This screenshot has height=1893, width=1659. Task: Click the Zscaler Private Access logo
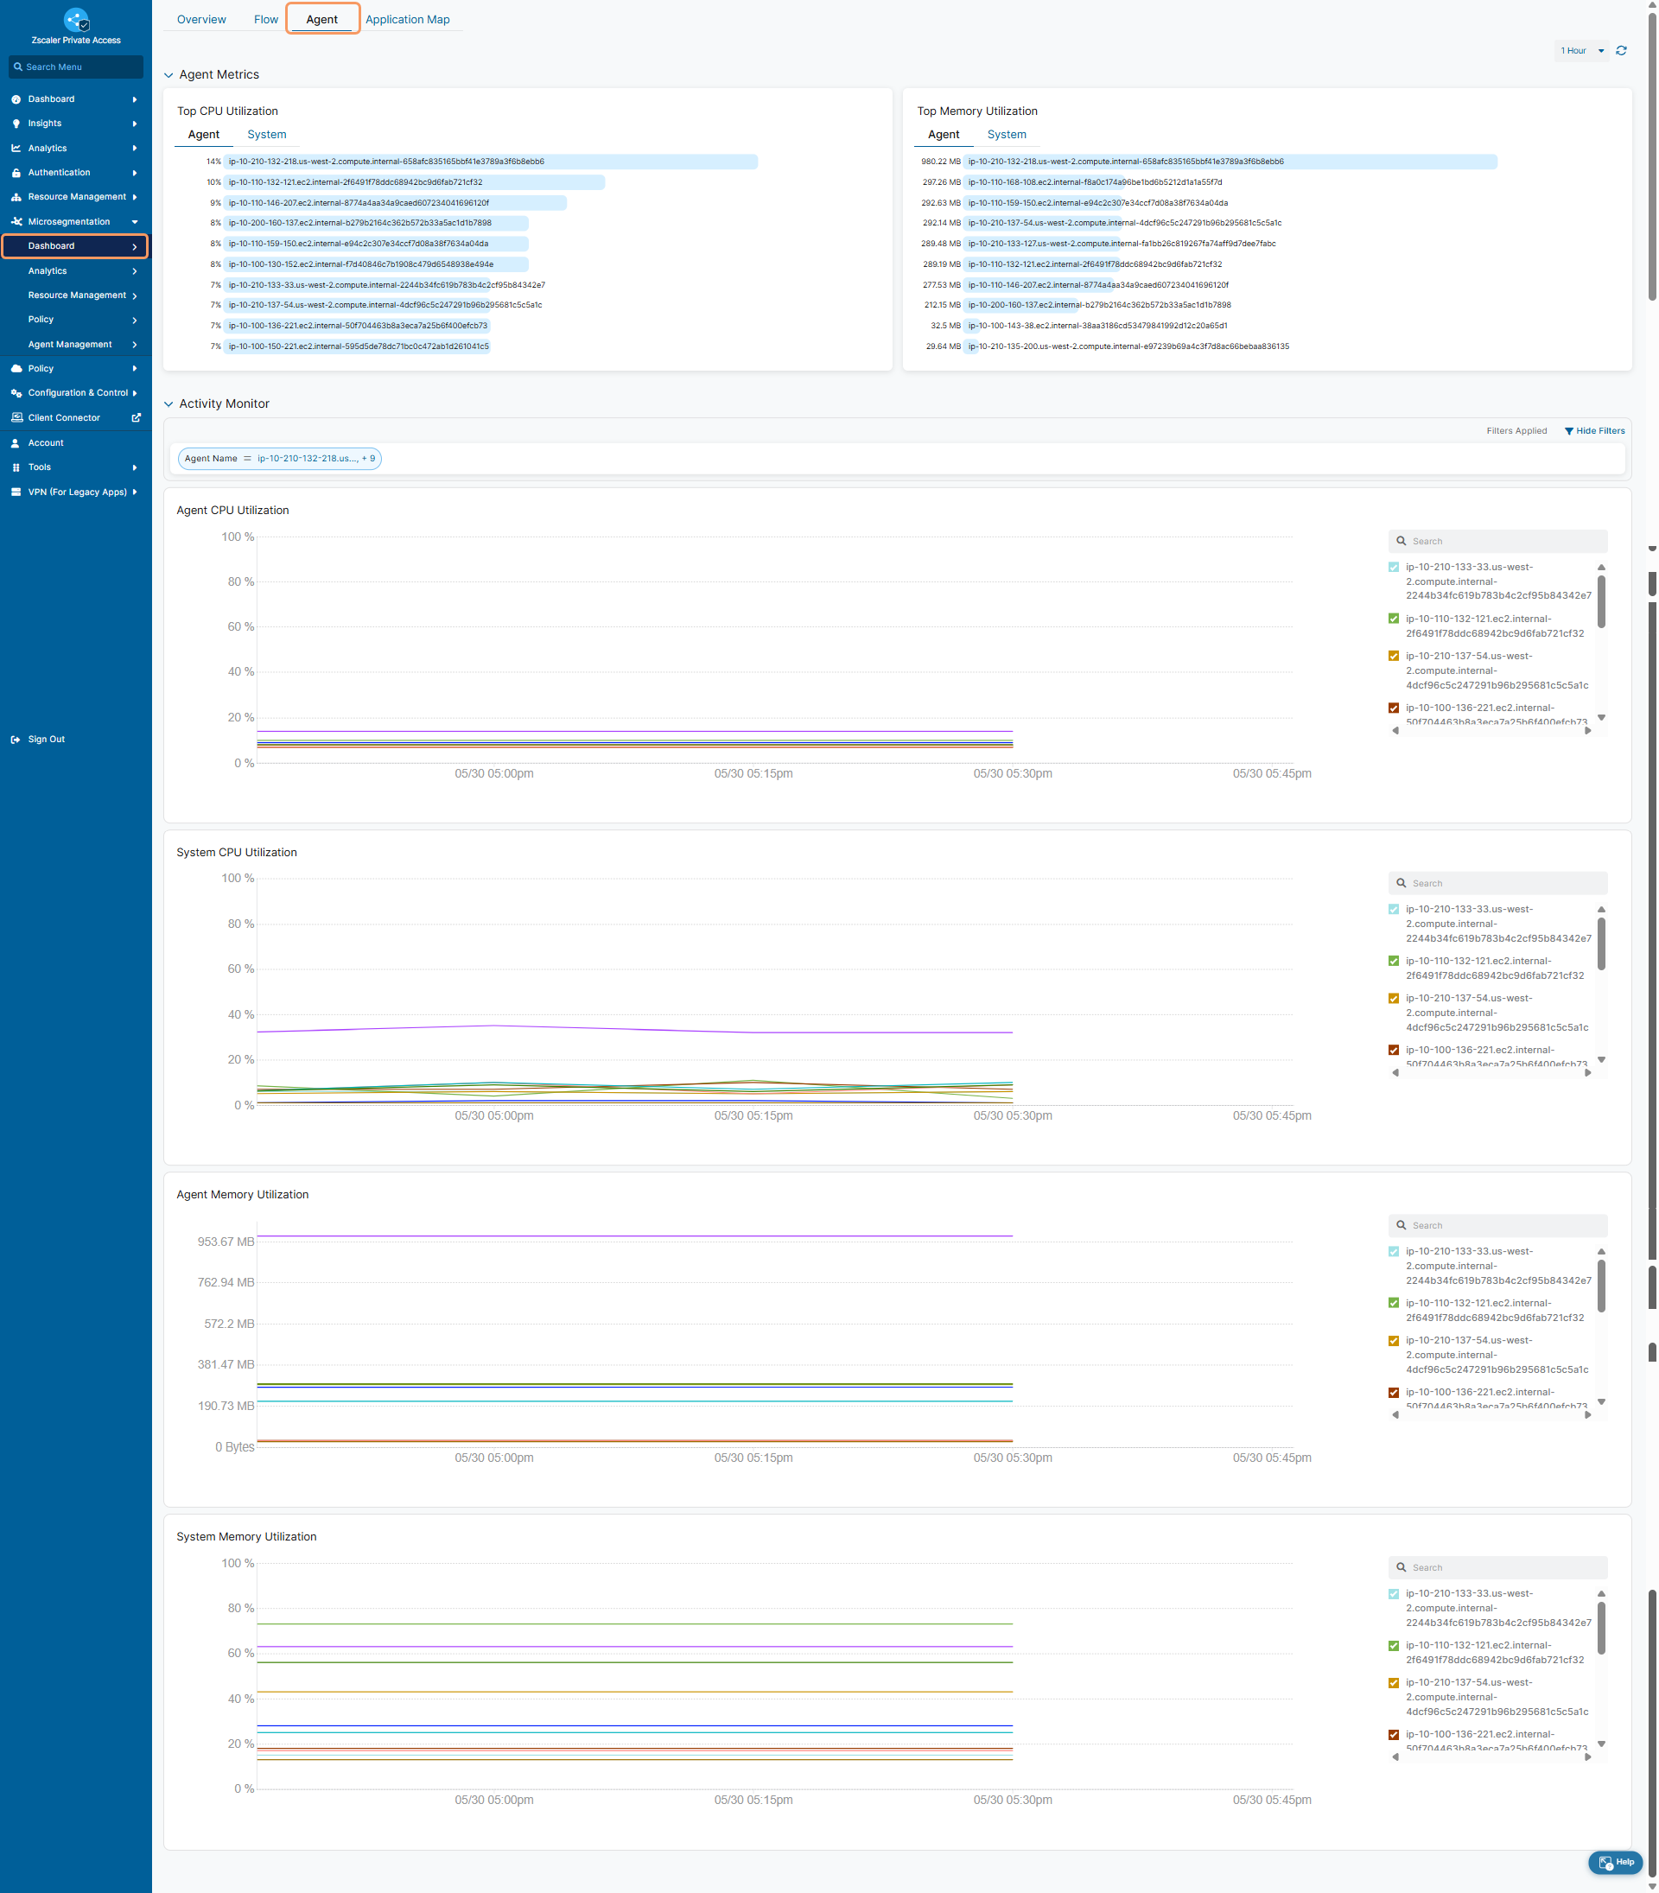[76, 19]
